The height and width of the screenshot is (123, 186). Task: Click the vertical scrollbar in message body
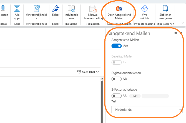102,100
